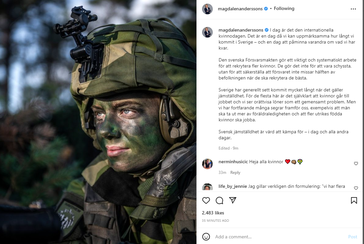Screen dimensions: 364x244
Task: Open magdalenanderssons username link in header
Action: 240,9
